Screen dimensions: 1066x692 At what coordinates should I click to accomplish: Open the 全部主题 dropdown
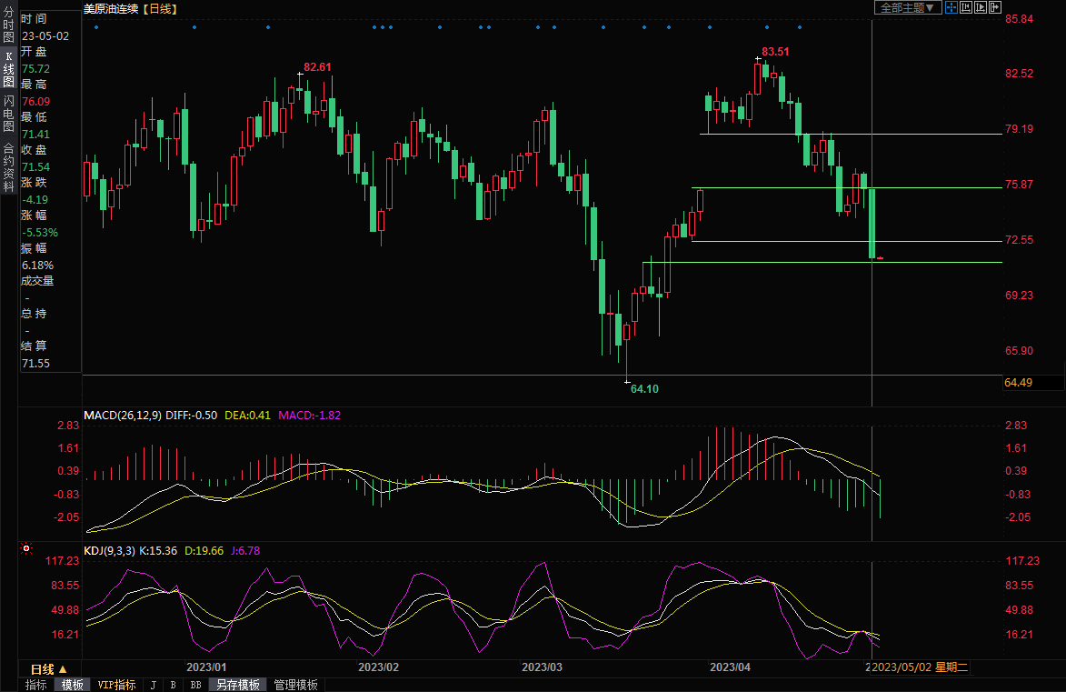907,7
